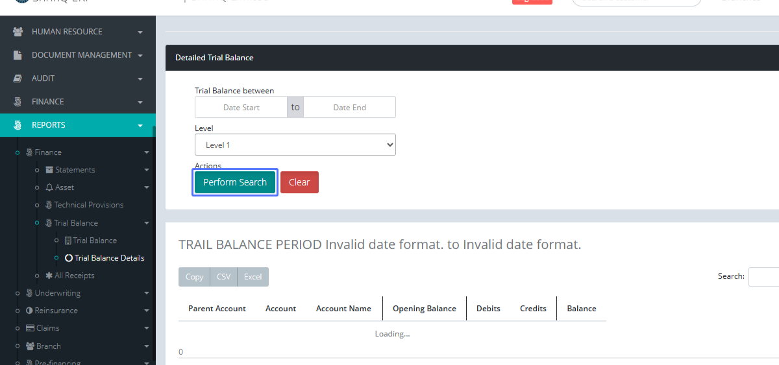
Task: Sort by Opening Balance column header
Action: tap(424, 309)
